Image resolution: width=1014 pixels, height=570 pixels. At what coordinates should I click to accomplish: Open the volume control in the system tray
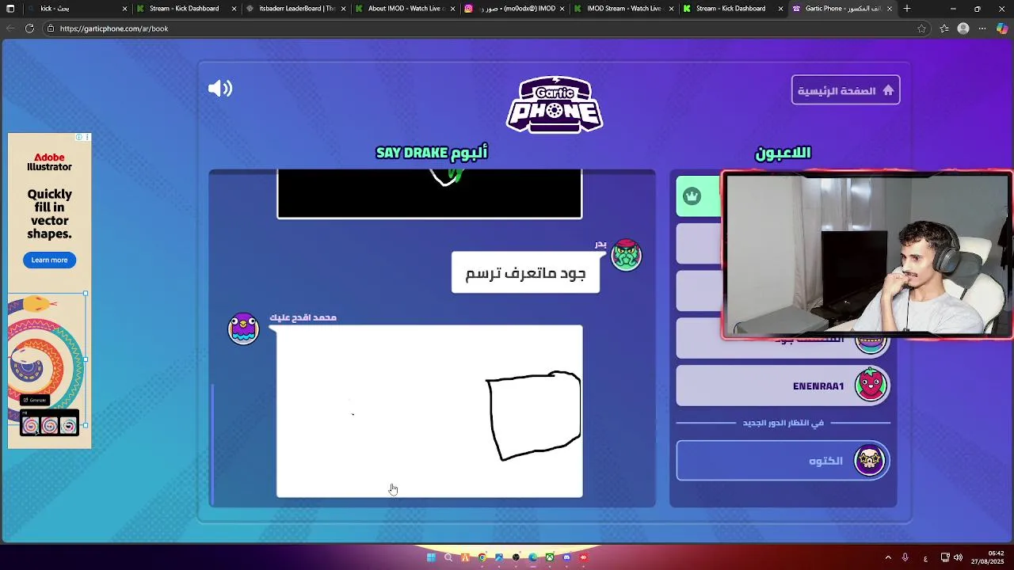pyautogui.click(x=958, y=557)
